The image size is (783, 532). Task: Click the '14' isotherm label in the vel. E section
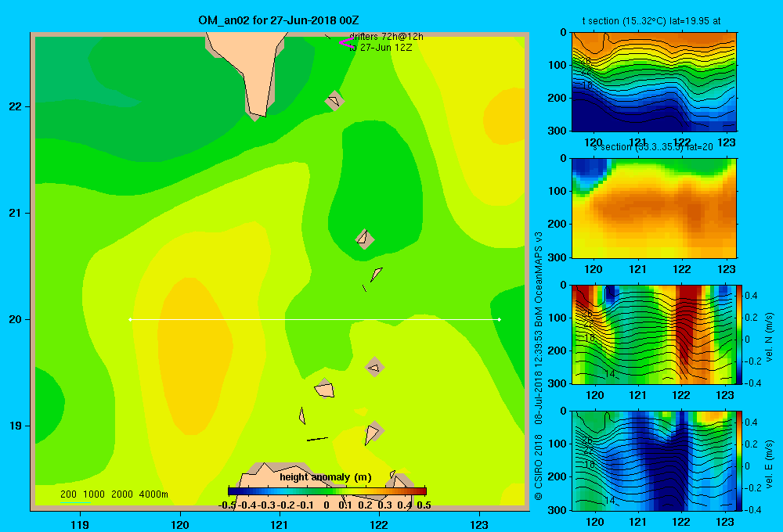click(609, 500)
